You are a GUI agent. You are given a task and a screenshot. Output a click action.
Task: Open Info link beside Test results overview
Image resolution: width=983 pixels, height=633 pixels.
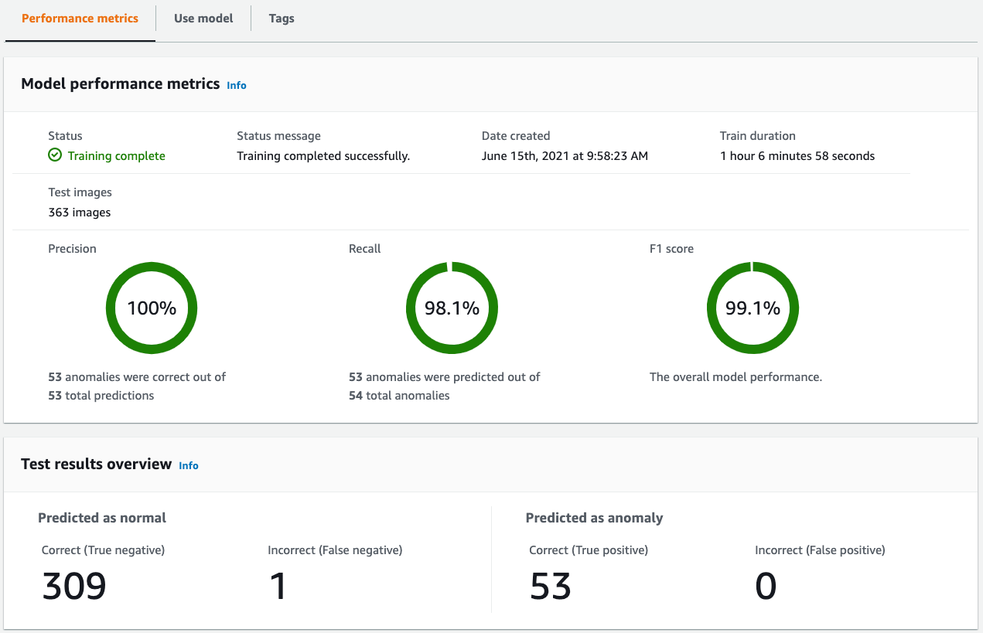pyautogui.click(x=189, y=465)
